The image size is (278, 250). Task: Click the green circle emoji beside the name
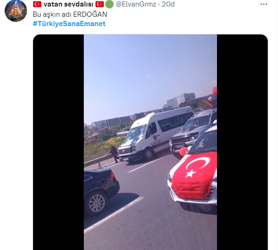tap(109, 4)
